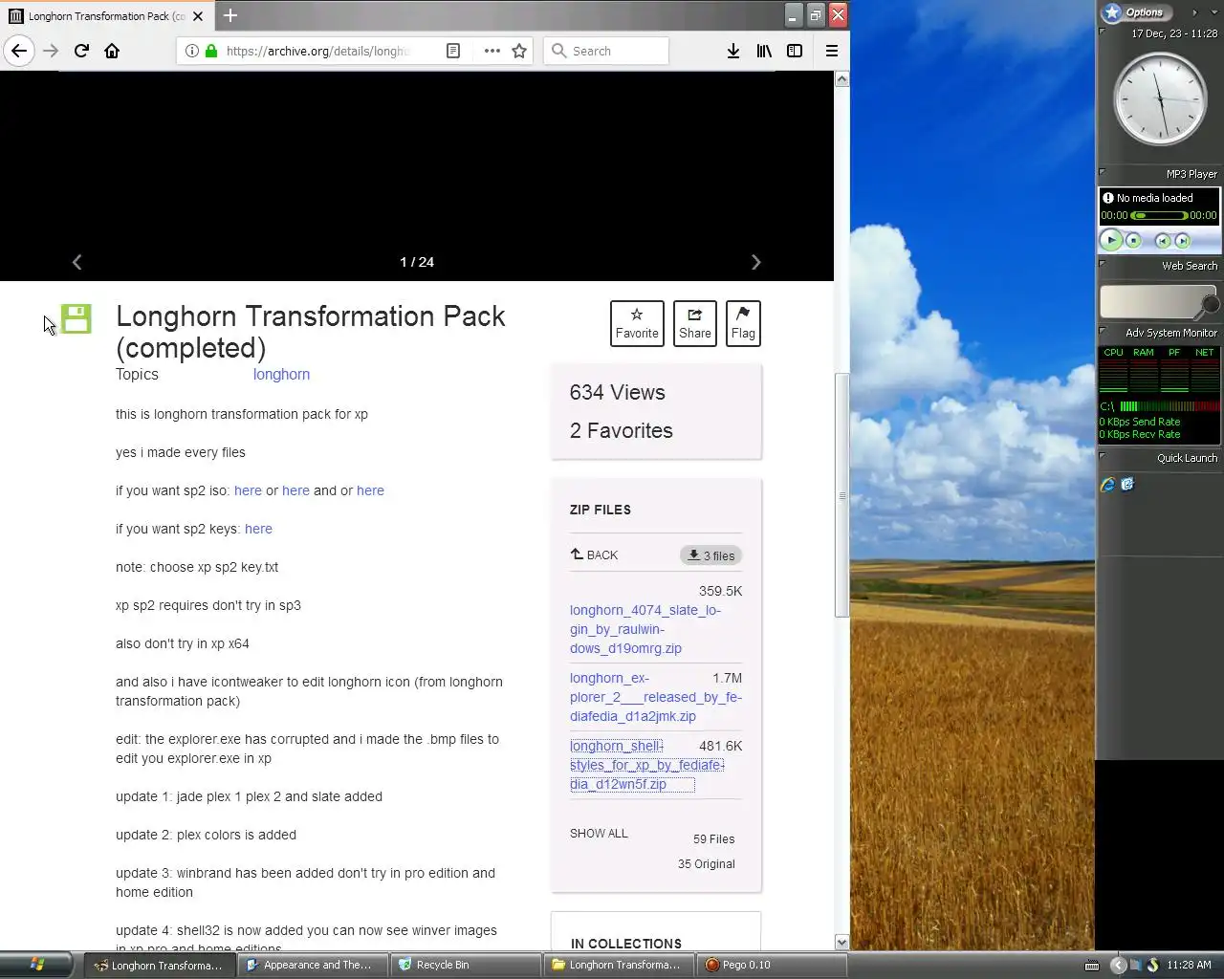This screenshot has height=979, width=1224.
Task: Show browser sidebars icon
Action: 795,51
